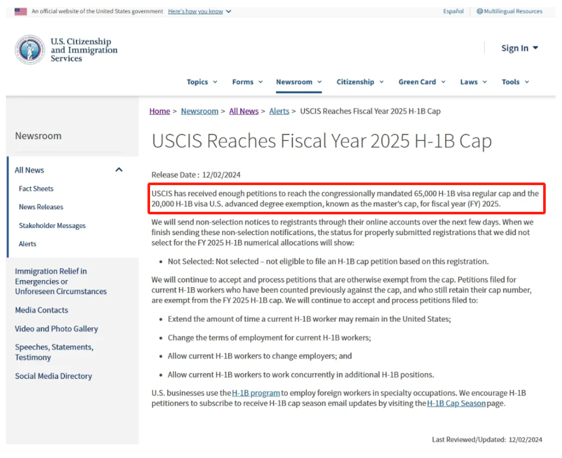562x458 pixels.
Task: Click the chevron next to Forms
Action: pyautogui.click(x=261, y=82)
